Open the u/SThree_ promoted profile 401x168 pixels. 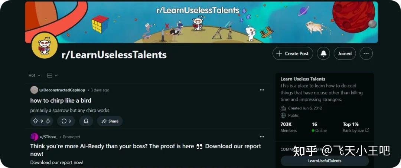[x=48, y=137]
